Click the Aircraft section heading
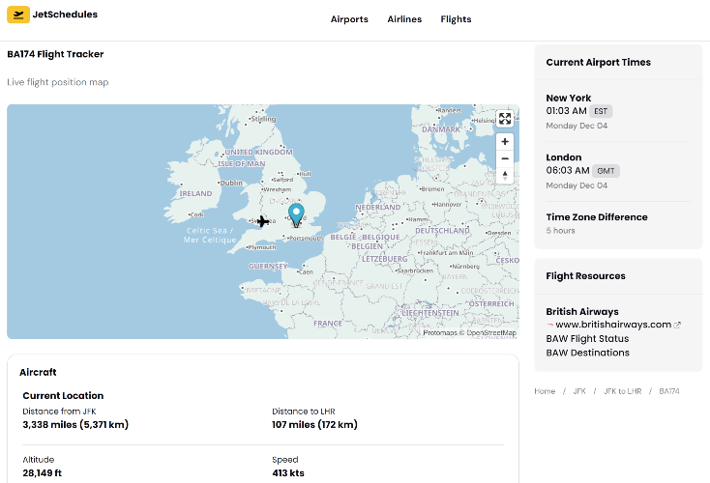710x483 pixels. point(38,372)
